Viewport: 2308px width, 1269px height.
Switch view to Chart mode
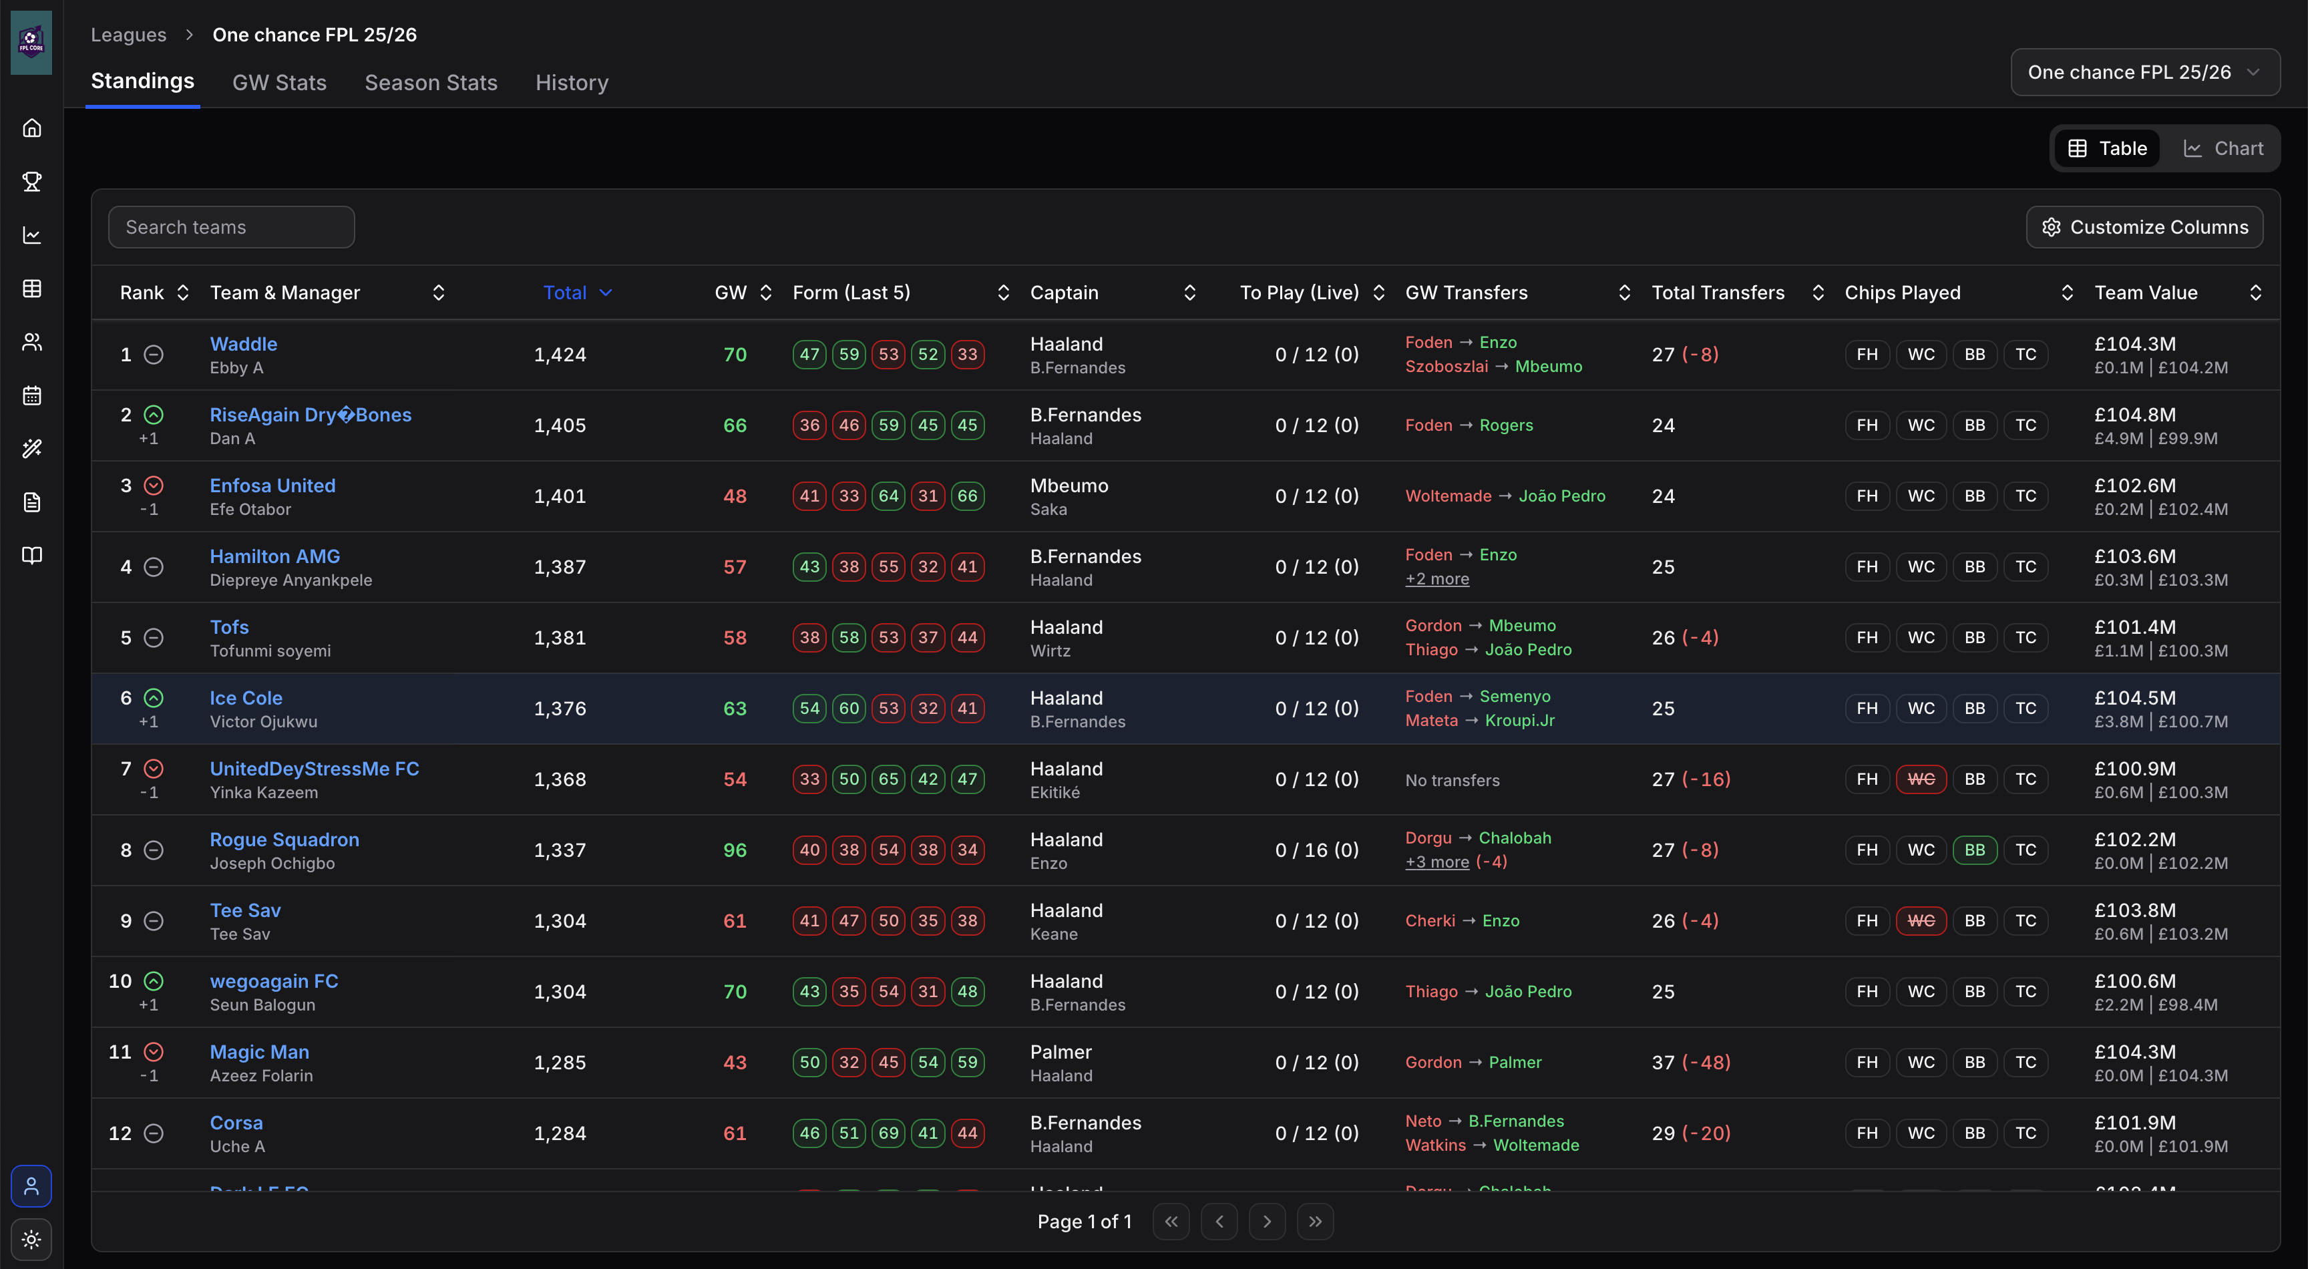point(2225,148)
